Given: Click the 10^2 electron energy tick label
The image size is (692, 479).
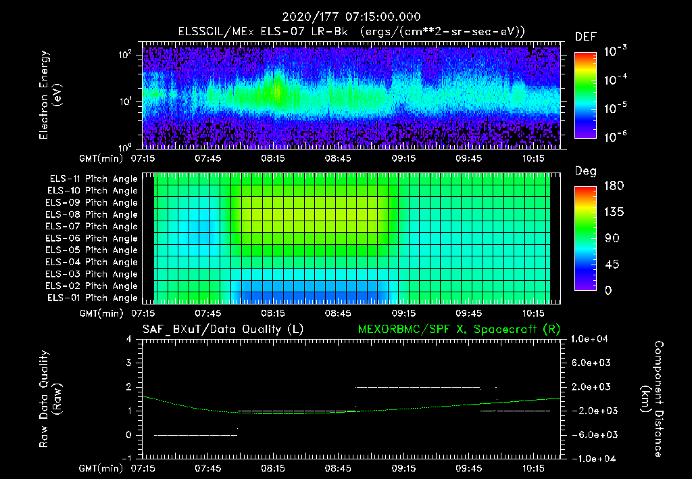Looking at the screenshot, I should 125,55.
